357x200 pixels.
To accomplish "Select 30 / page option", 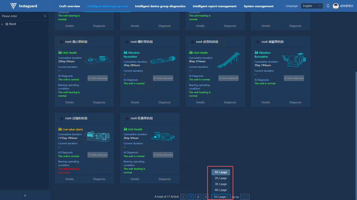I will [x=221, y=184].
